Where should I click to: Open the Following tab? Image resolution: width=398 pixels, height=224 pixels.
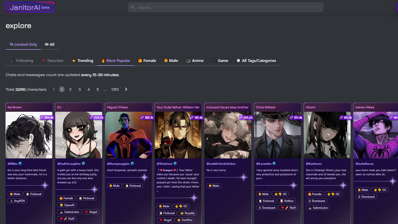[x=21, y=60]
